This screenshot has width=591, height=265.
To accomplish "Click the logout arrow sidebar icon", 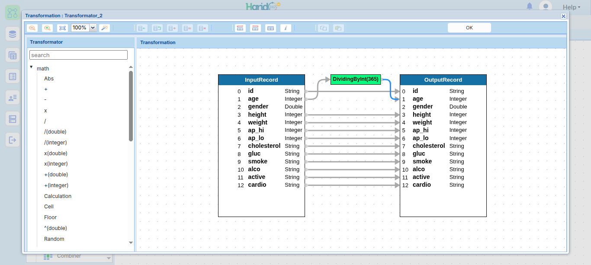I will [x=13, y=140].
